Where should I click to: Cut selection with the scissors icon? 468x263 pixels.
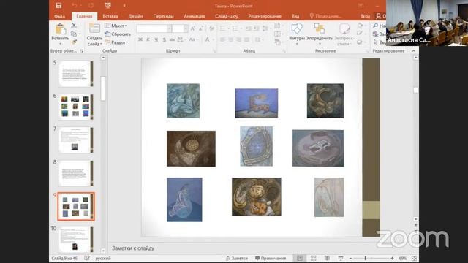tap(74, 26)
